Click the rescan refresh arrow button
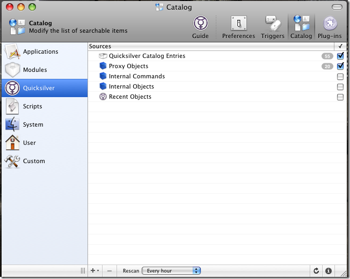 pyautogui.click(x=316, y=271)
